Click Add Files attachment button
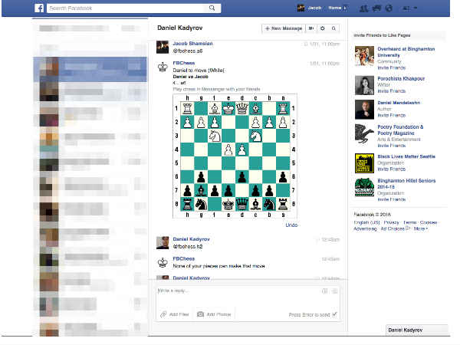Viewport: 460px width, 345px height. click(175, 314)
